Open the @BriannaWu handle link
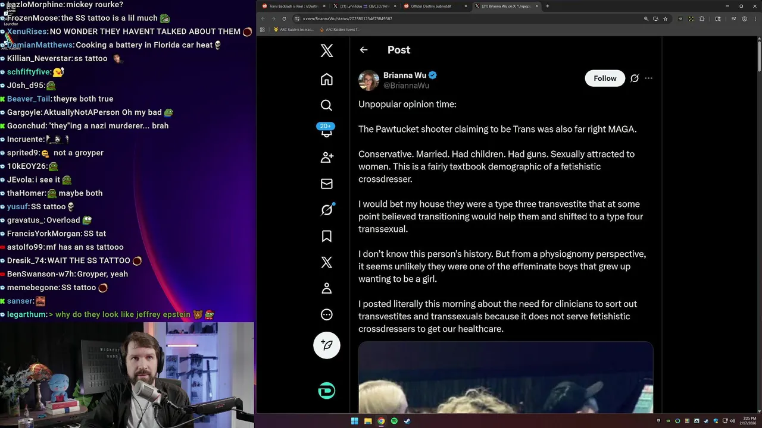762x428 pixels. tap(406, 86)
